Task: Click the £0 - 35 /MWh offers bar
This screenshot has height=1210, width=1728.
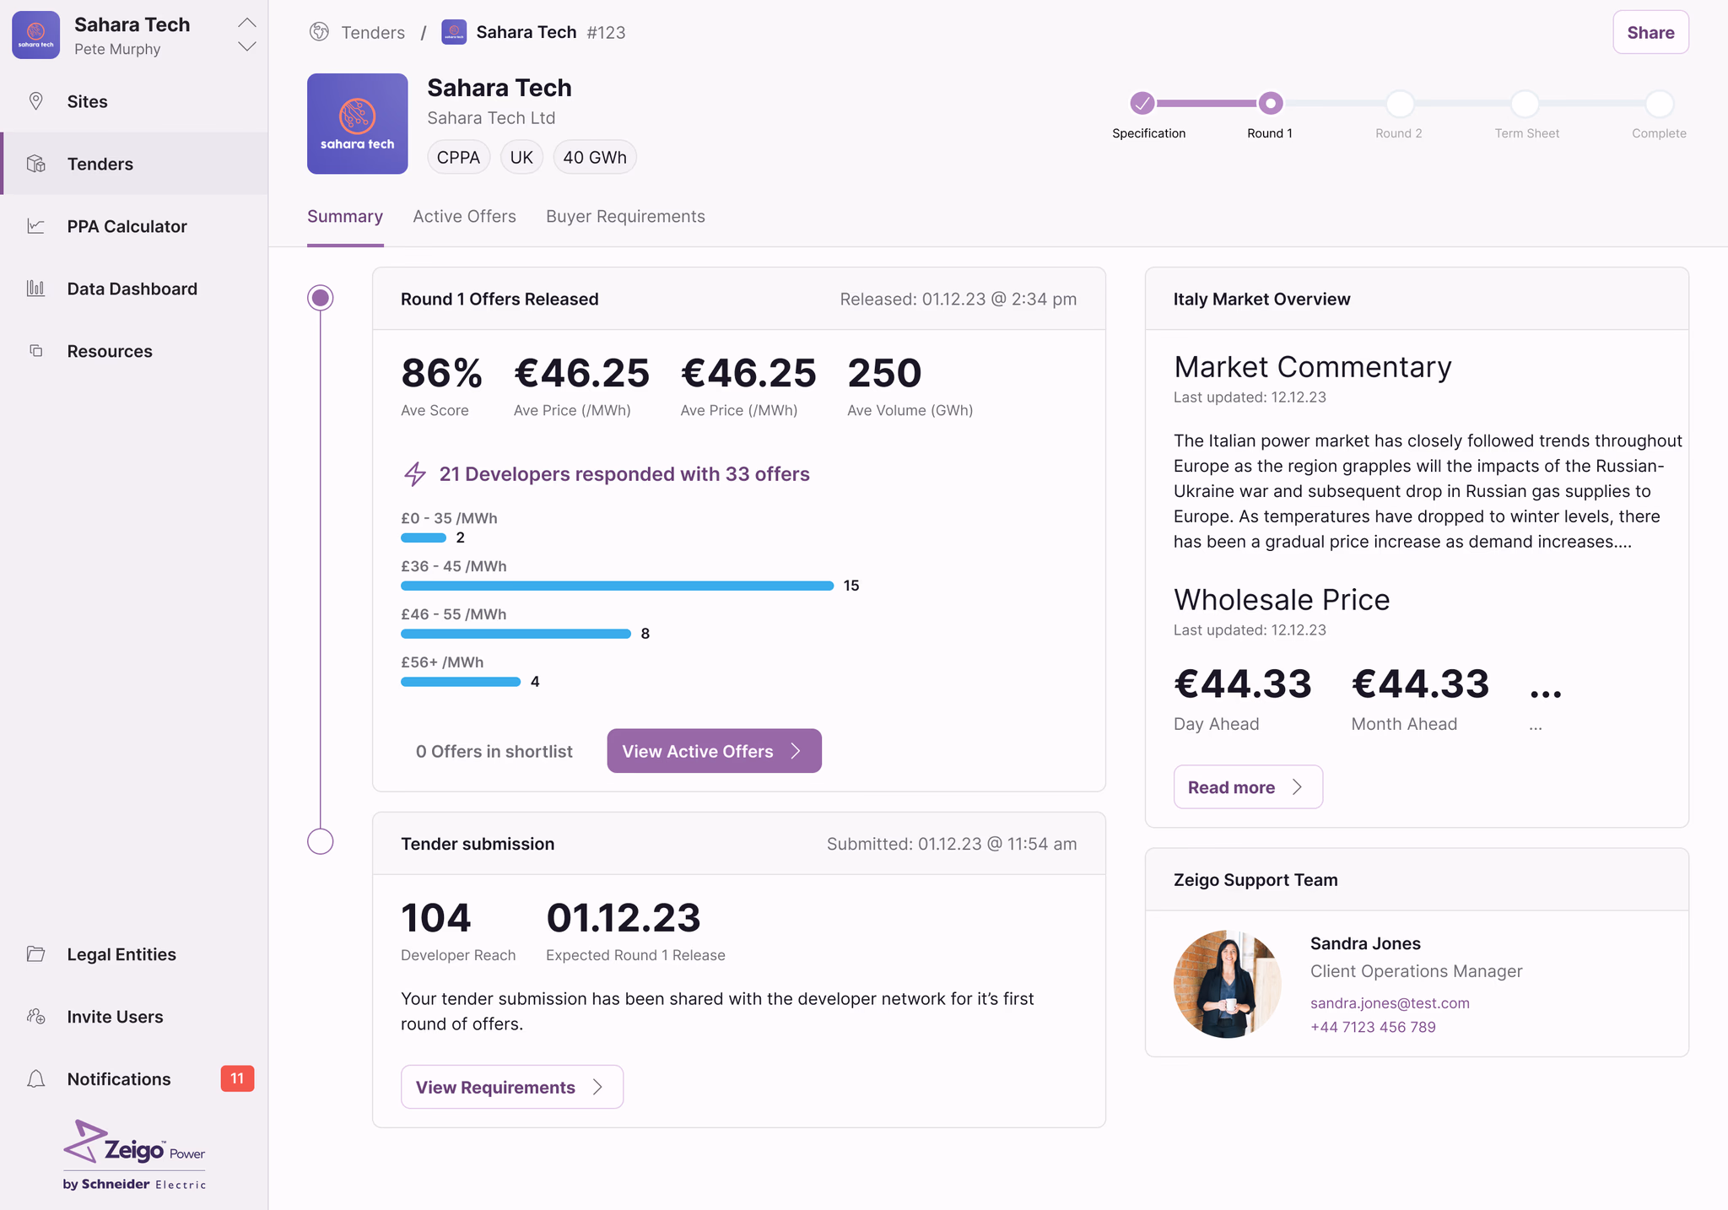Action: point(424,537)
